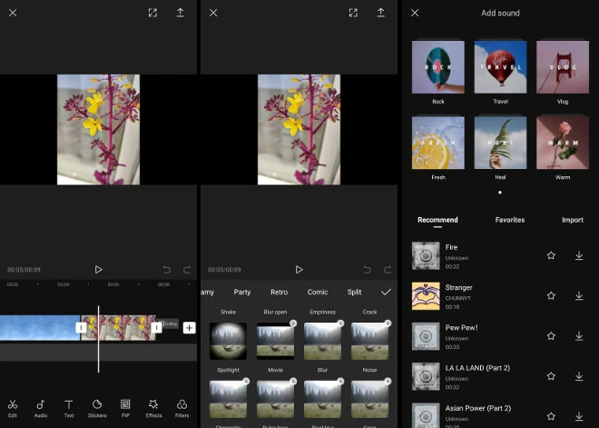599x428 pixels.
Task: Click the white playhead on the timeline
Action: [x=99, y=327]
